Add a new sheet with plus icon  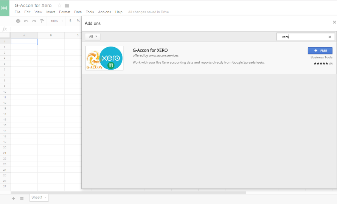tap(14, 198)
